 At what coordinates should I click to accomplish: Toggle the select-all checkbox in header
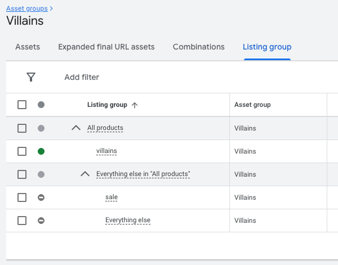(22, 105)
